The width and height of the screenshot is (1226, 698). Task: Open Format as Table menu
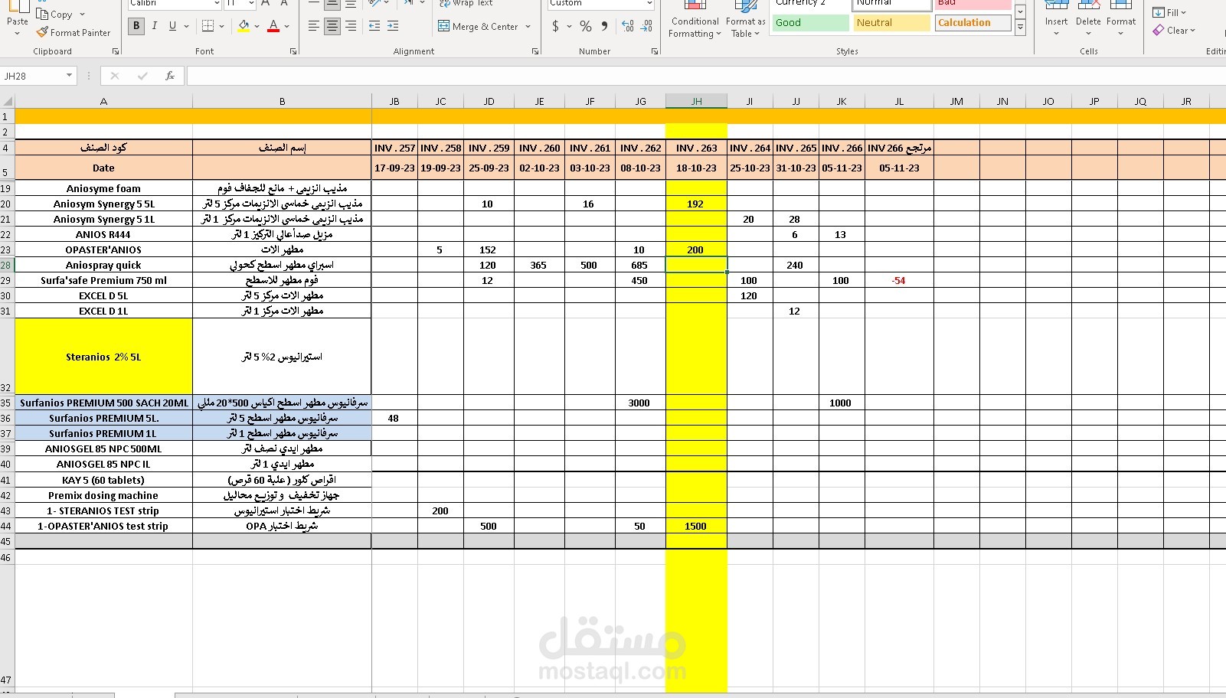click(746, 21)
